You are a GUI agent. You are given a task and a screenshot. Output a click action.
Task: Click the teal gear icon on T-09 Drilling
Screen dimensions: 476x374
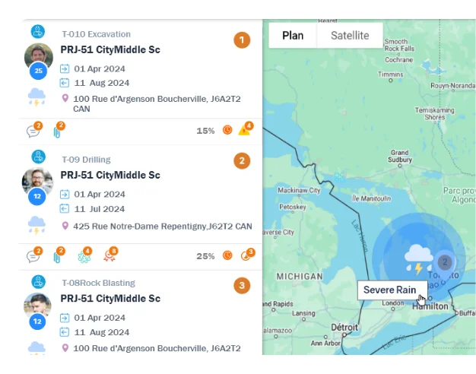coord(84,256)
